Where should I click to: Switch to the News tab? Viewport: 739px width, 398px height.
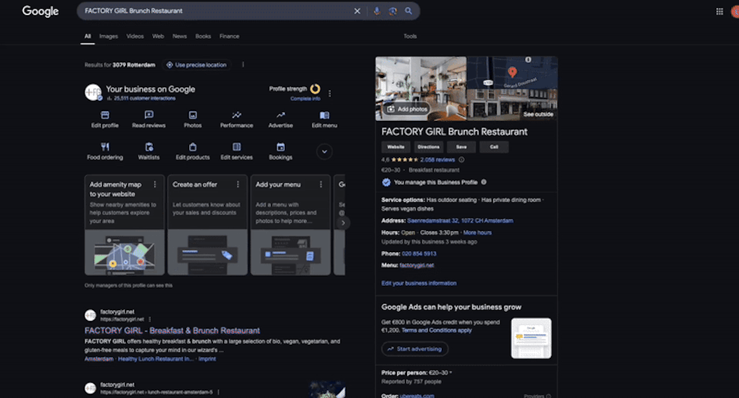point(180,36)
